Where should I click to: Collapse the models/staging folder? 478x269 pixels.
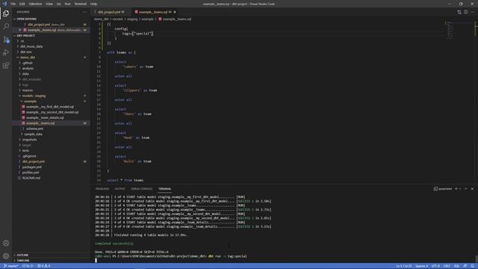(x=34, y=96)
